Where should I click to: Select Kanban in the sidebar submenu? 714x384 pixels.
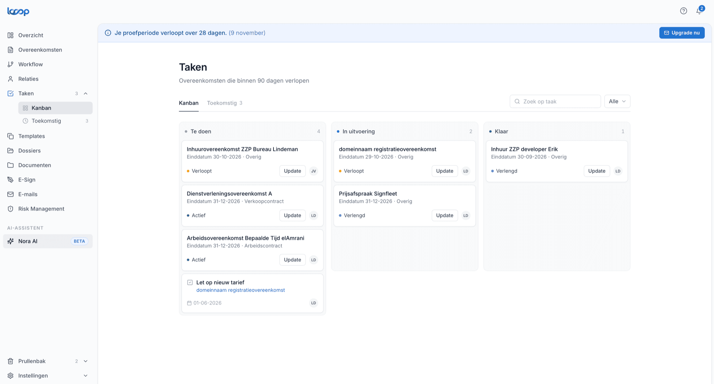pos(55,108)
